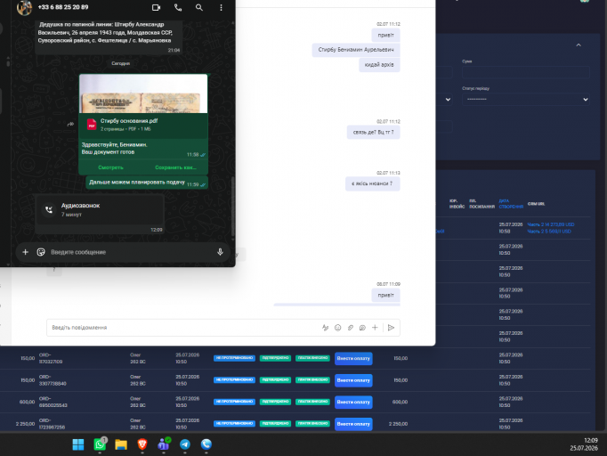Click Внести оплату for ORD-1170327109
Image resolution: width=607 pixels, height=456 pixels.
353,358
